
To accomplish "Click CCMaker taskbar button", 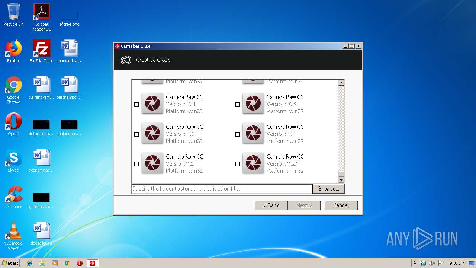I will pyautogui.click(x=92, y=263).
